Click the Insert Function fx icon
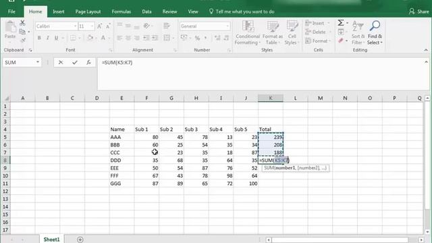This screenshot has width=432, height=243. click(x=88, y=63)
